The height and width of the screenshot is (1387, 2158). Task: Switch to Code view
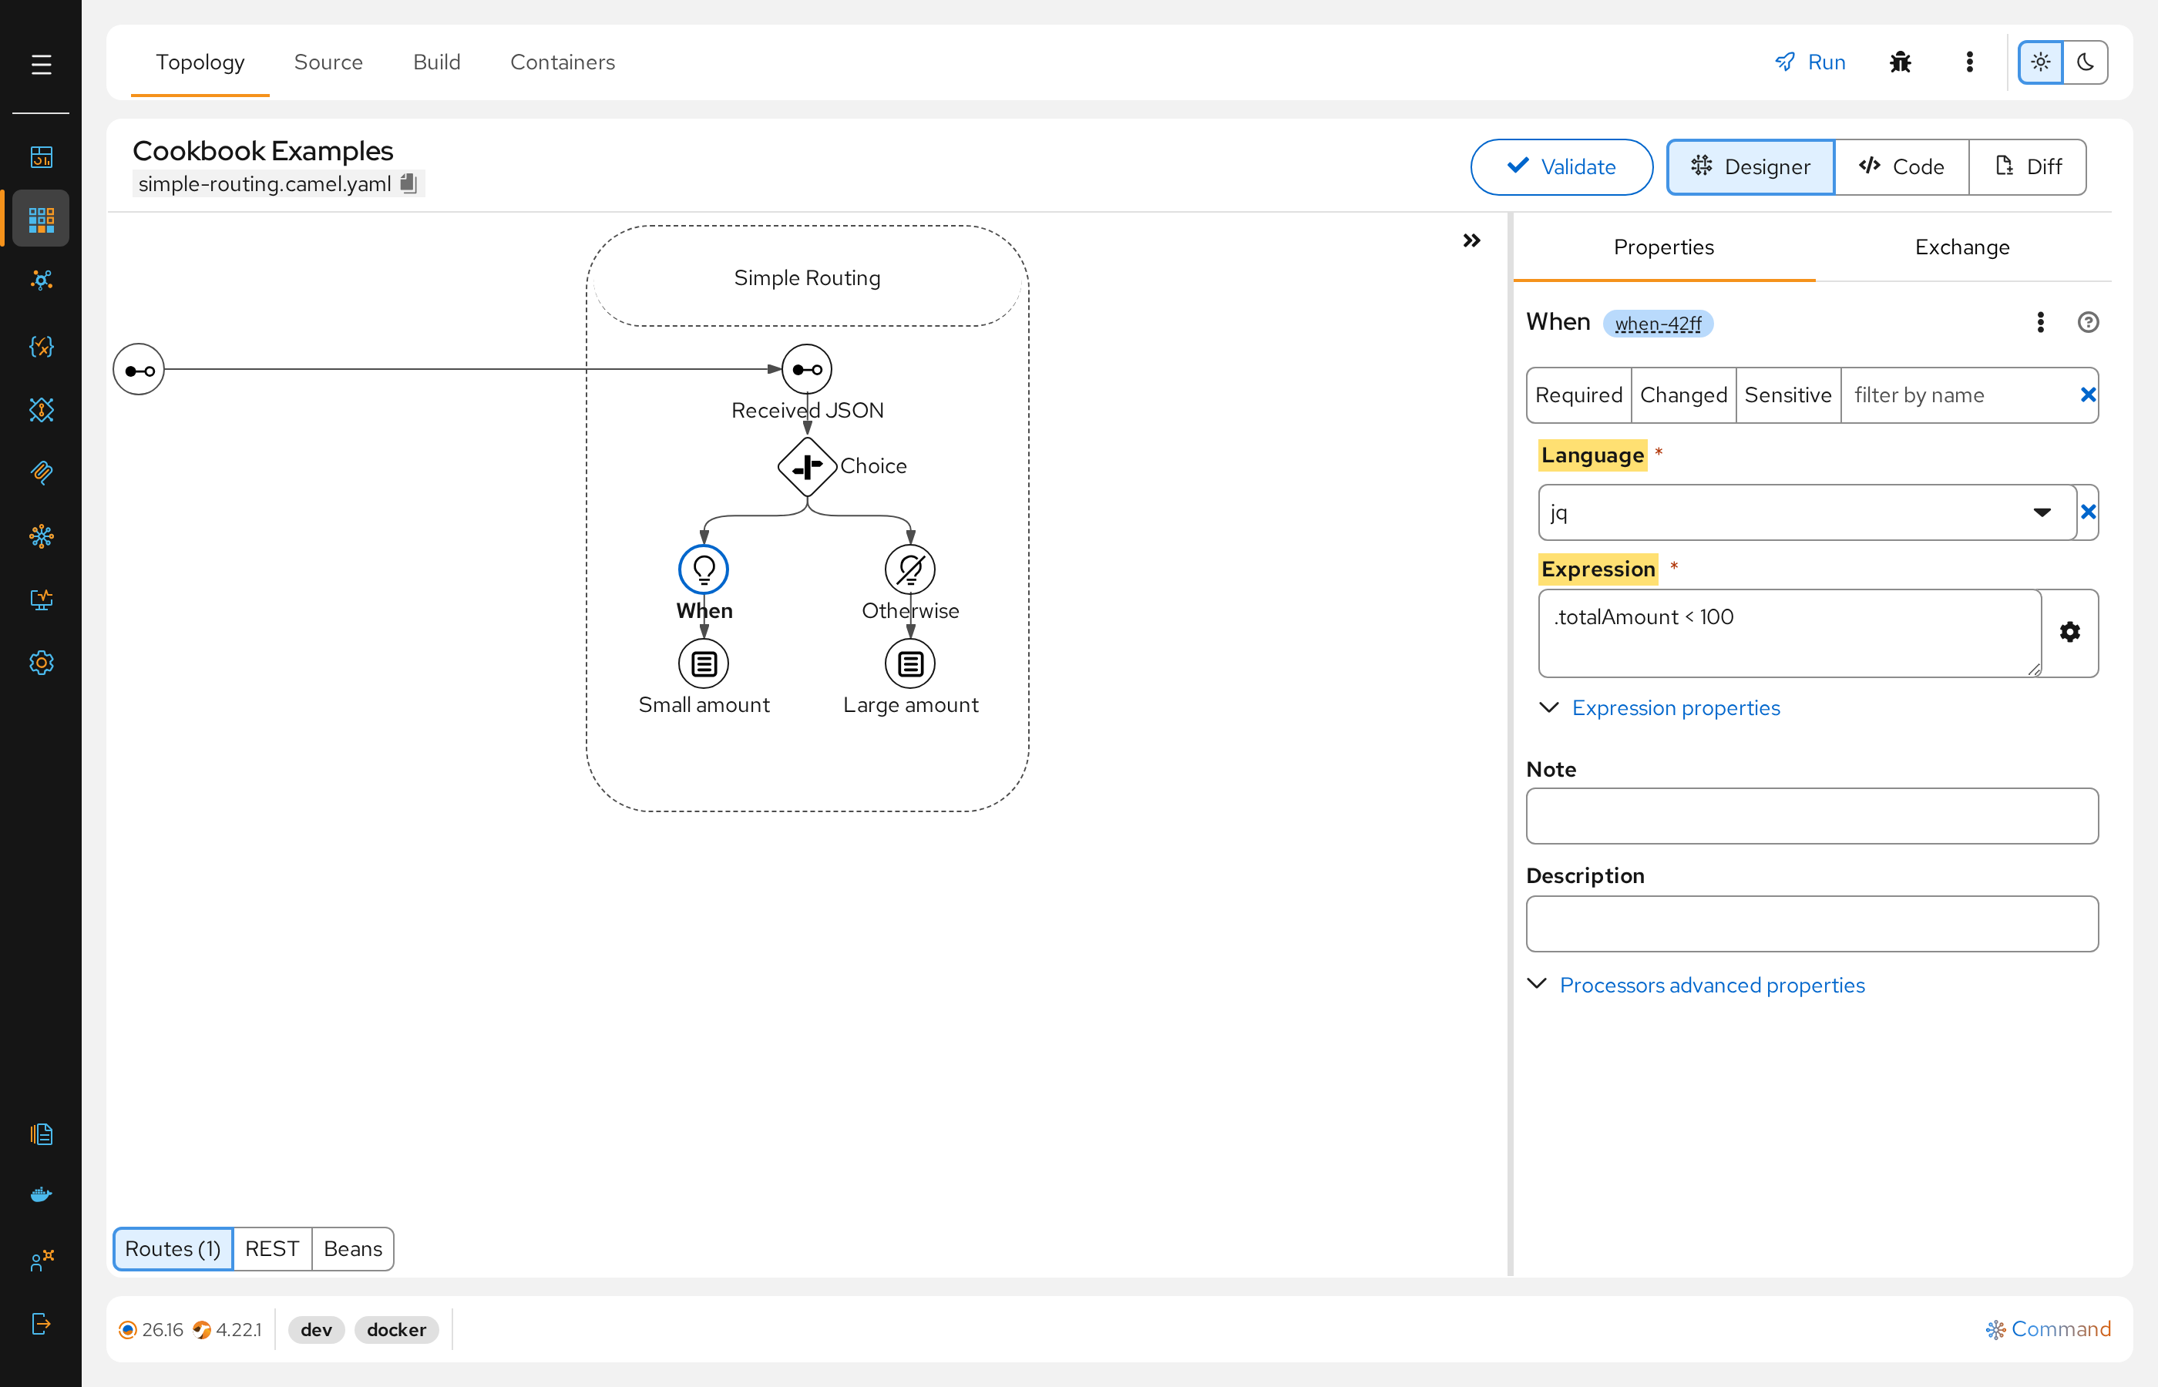pyautogui.click(x=1901, y=166)
